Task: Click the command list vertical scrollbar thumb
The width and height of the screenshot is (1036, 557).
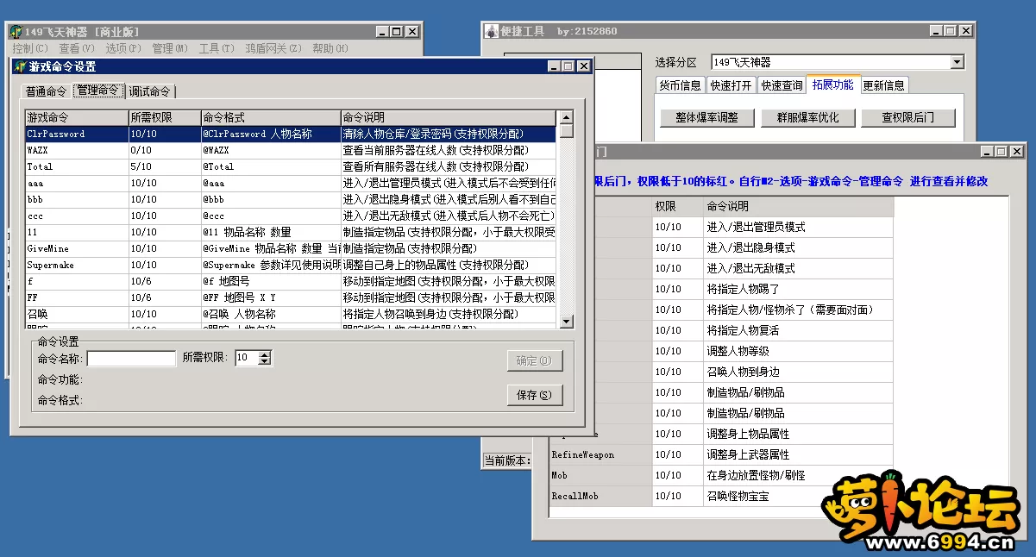Action: click(x=566, y=131)
